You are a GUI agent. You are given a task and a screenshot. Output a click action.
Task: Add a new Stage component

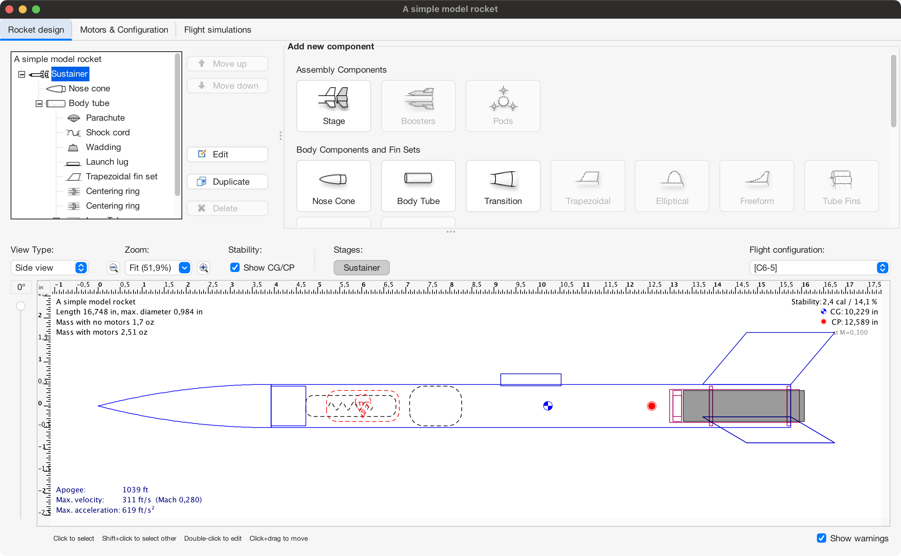coord(333,106)
